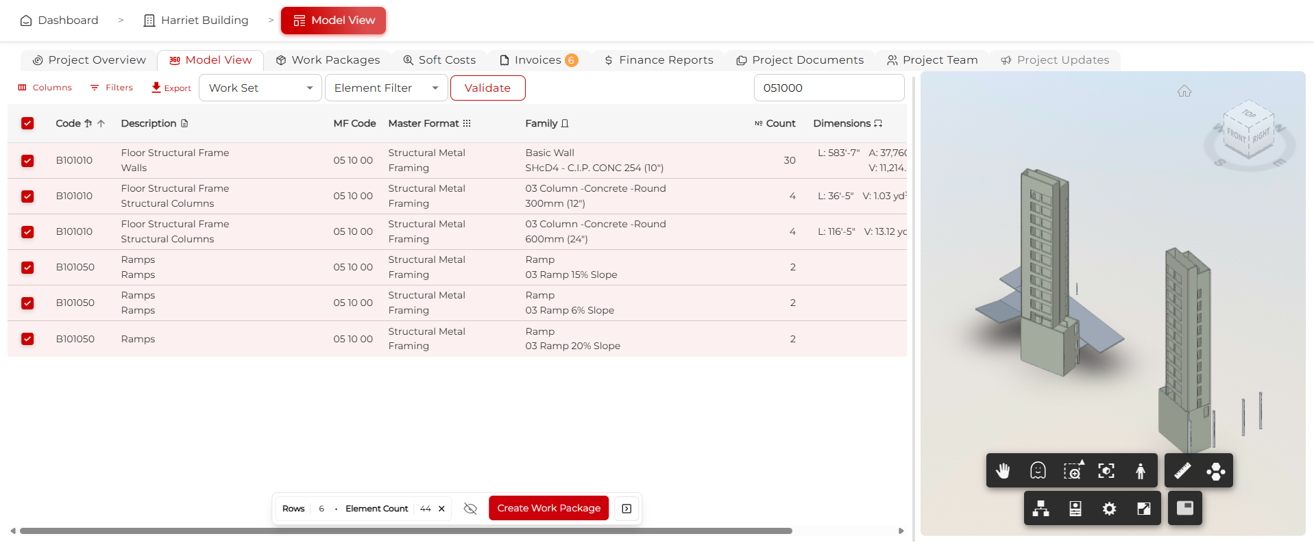
Task: Click the scrollbar right arrow
Action: [901, 531]
